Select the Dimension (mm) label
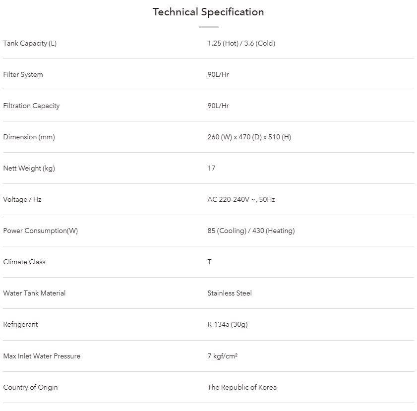This screenshot has width=417, height=411. [29, 137]
